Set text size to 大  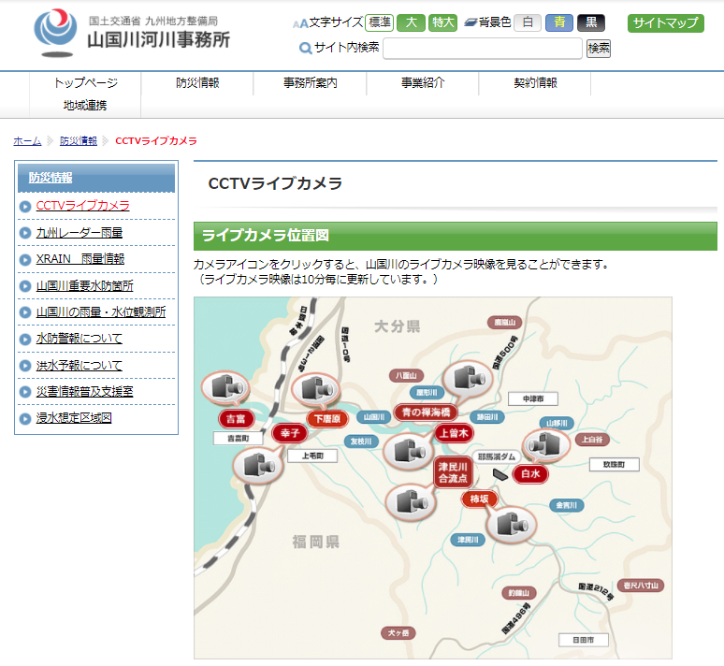411,22
